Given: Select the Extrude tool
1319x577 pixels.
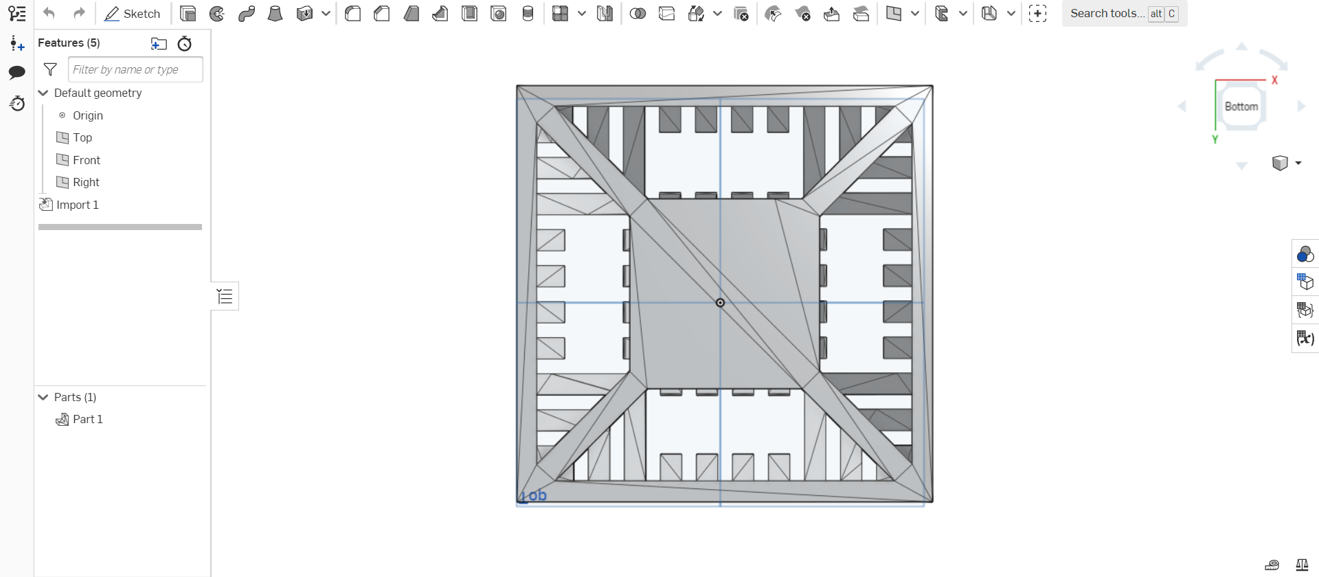Looking at the screenshot, I should point(188,14).
